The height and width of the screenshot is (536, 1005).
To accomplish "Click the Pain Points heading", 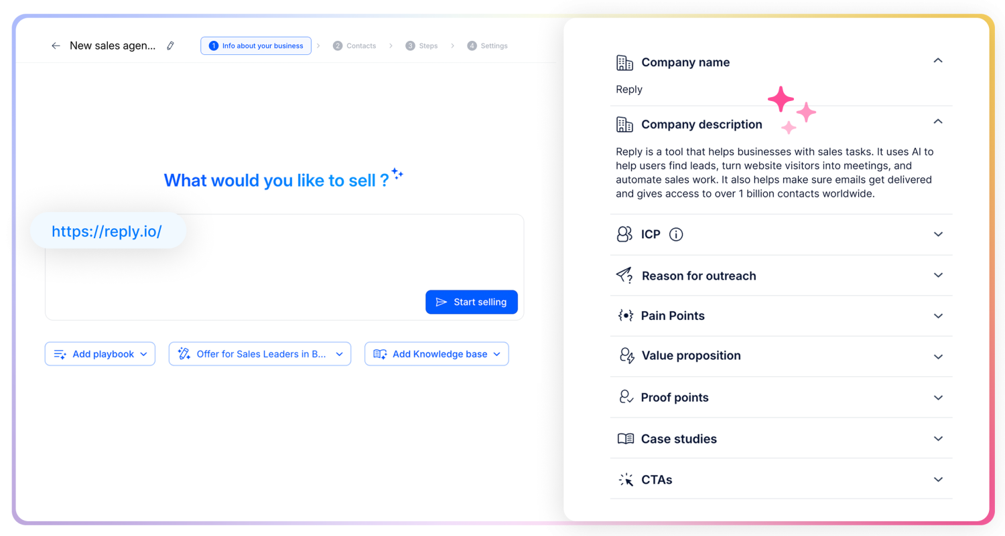I will (673, 316).
